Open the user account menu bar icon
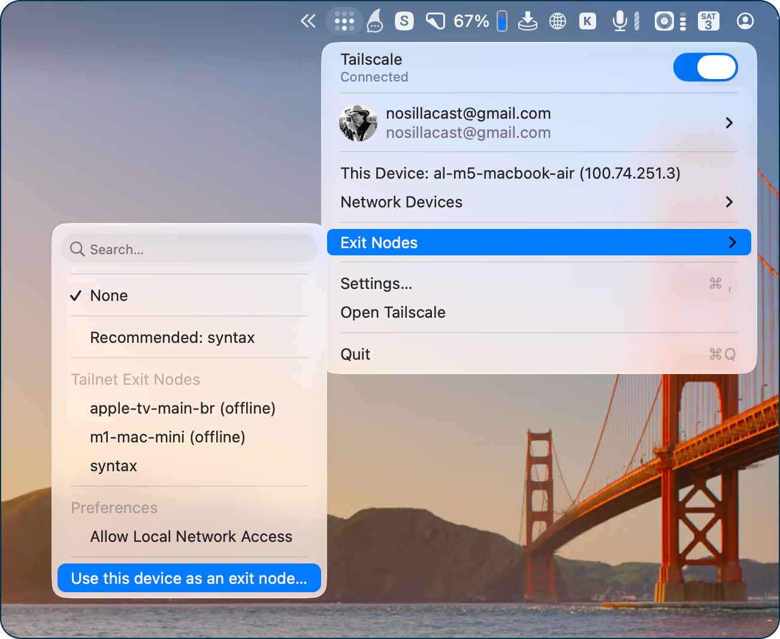 tap(745, 22)
